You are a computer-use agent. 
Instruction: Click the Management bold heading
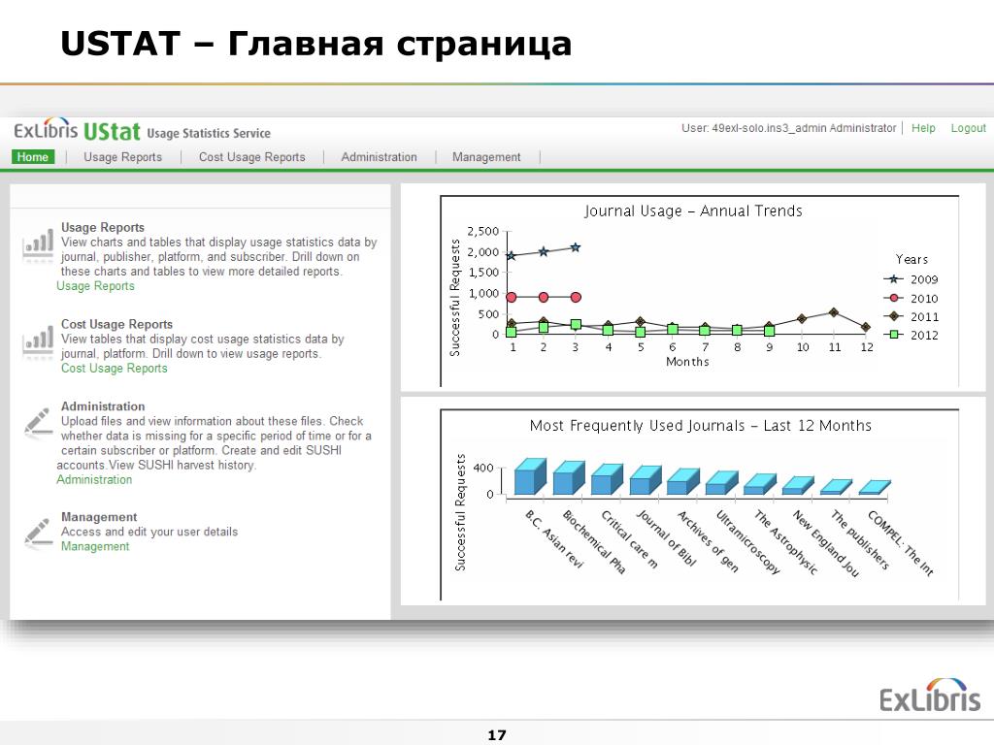99,517
